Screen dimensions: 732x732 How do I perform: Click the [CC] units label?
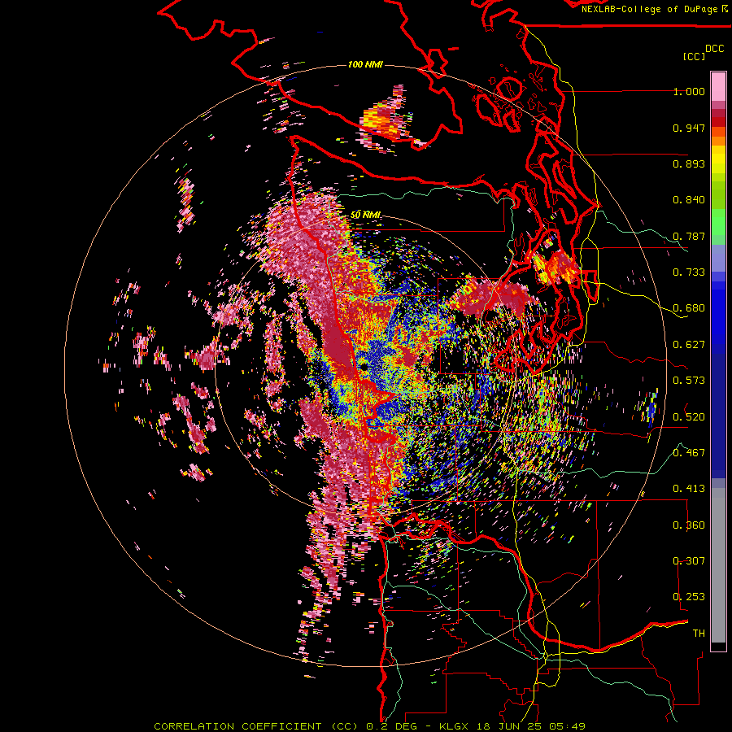[x=694, y=56]
